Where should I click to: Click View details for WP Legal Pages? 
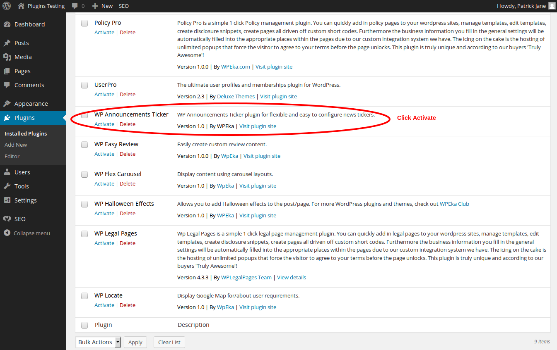(x=292, y=277)
